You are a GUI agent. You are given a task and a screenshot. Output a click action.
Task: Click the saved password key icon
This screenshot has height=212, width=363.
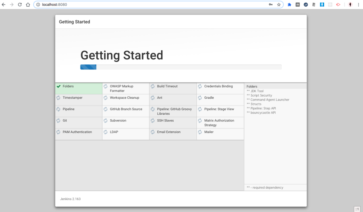270,5
